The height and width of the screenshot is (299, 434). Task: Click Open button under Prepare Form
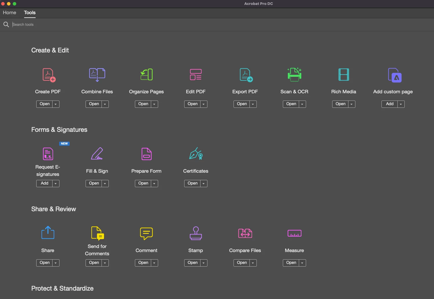[x=143, y=183]
